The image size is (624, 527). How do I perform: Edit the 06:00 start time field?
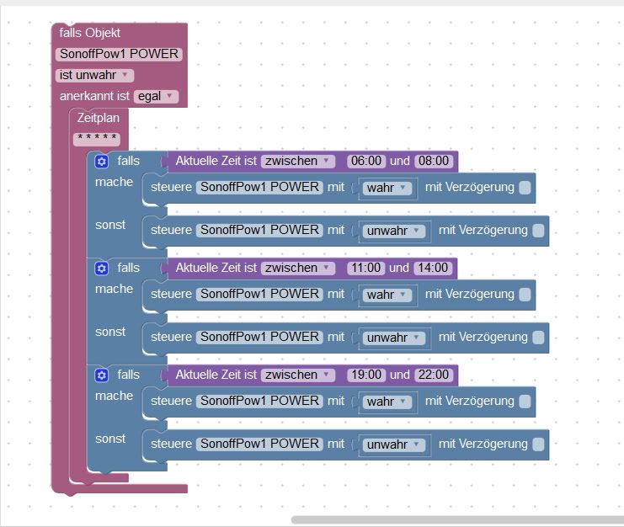pyautogui.click(x=366, y=161)
